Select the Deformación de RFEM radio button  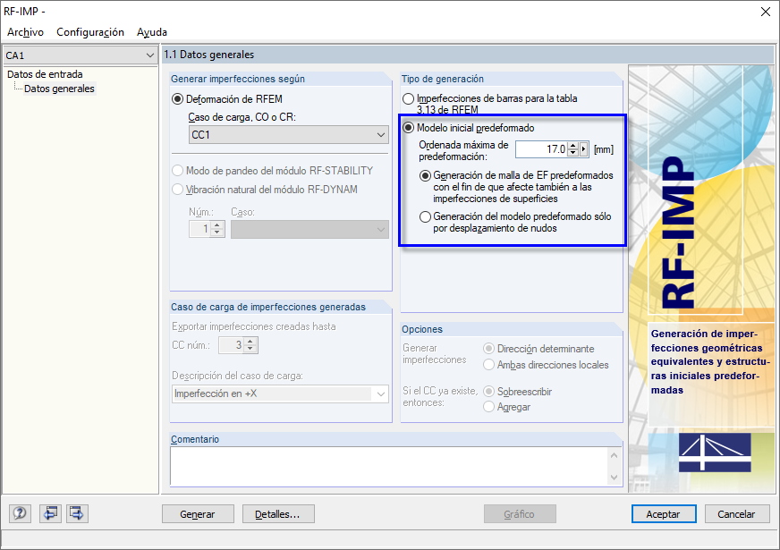click(x=176, y=99)
